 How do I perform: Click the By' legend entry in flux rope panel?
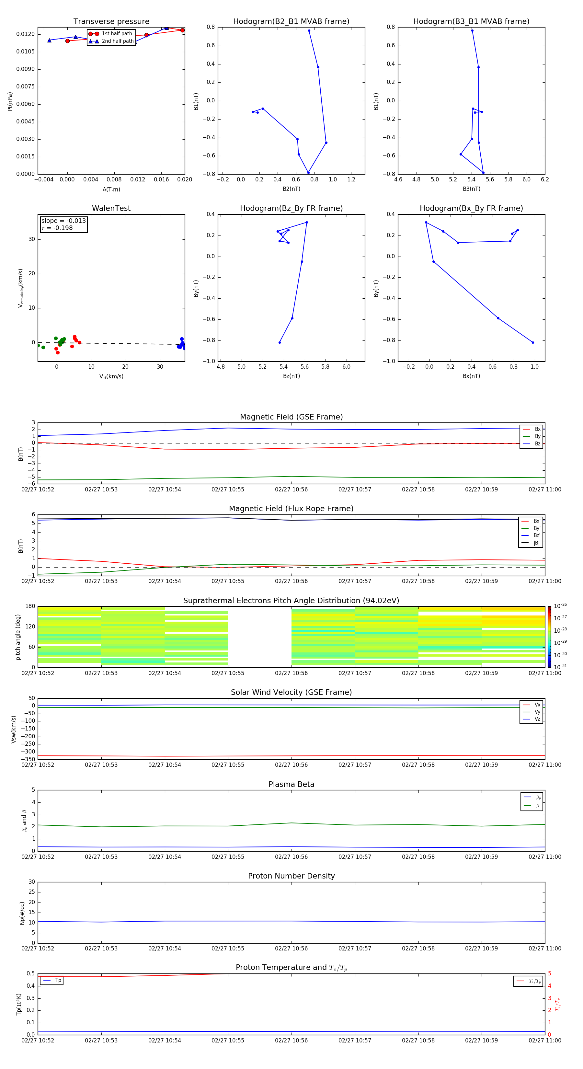[x=531, y=529]
